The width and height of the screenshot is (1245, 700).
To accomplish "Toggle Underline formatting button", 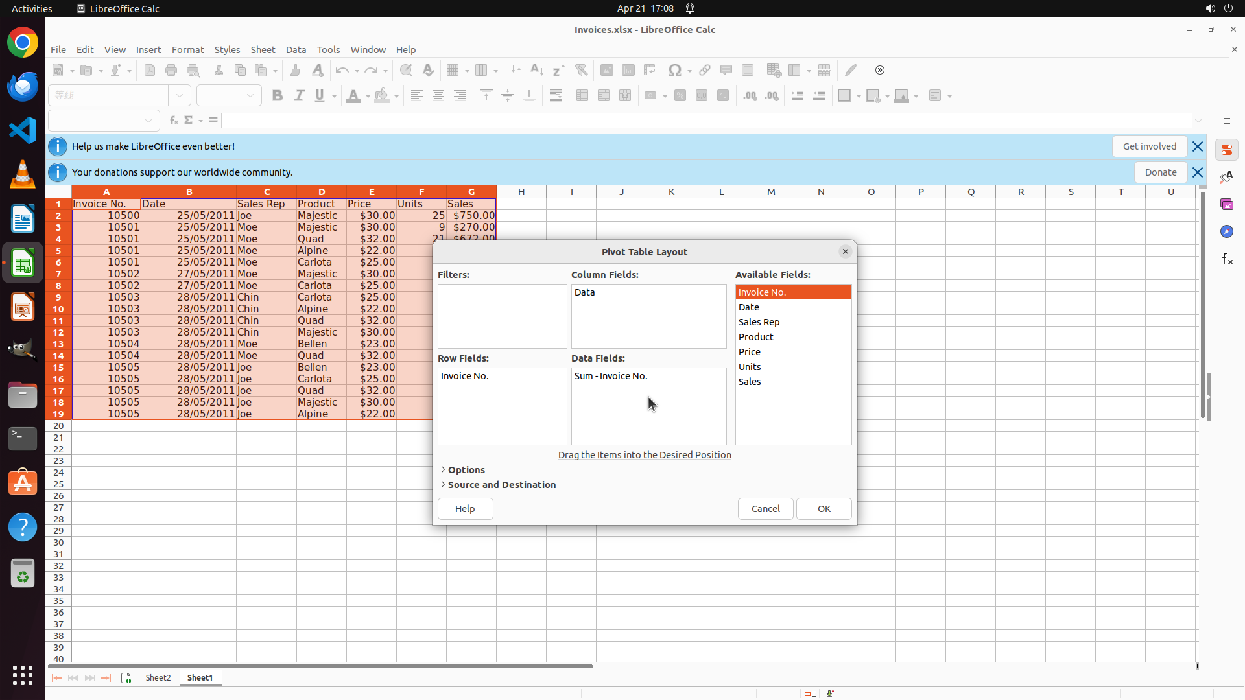I will coord(320,96).
